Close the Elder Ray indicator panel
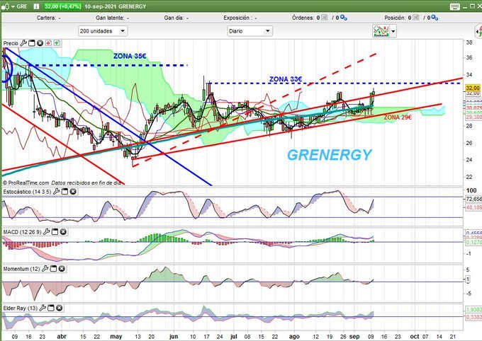This screenshot has width=482, height=341. click(x=59, y=308)
